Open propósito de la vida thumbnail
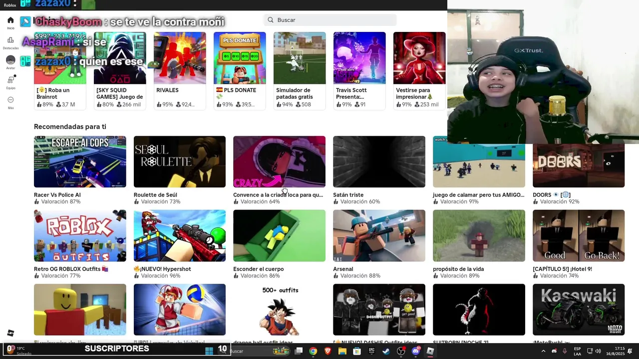This screenshot has width=639, height=359. click(x=479, y=235)
